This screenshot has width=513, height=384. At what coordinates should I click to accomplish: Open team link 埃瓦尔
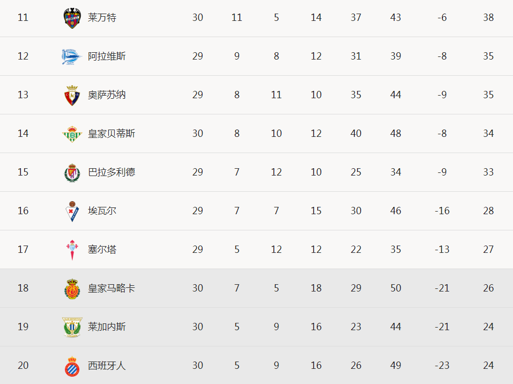click(102, 211)
